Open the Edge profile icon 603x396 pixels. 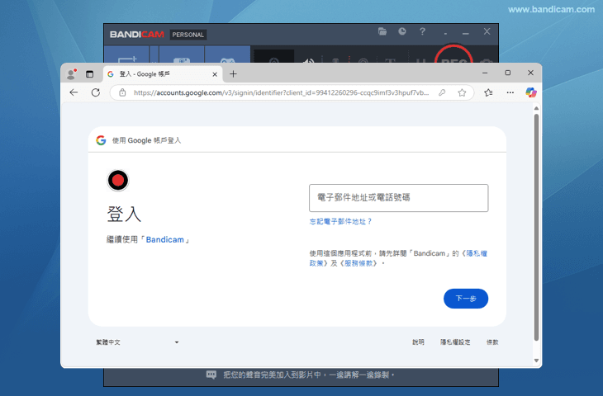point(71,74)
